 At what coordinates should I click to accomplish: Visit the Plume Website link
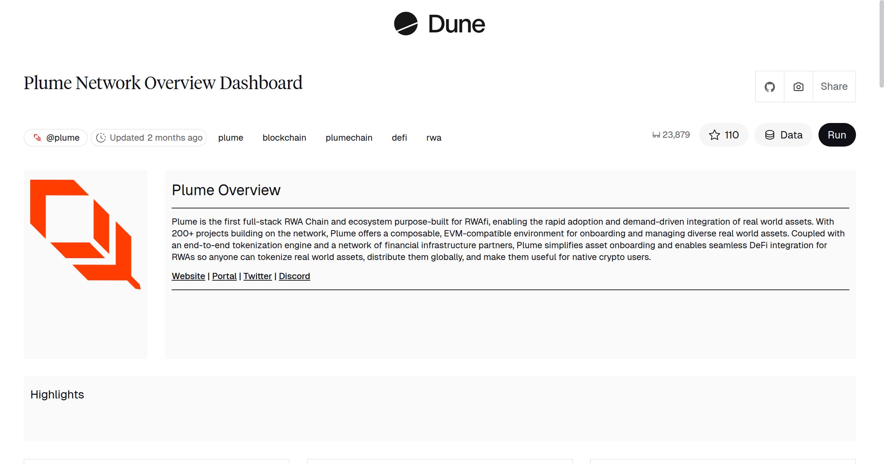[188, 276]
